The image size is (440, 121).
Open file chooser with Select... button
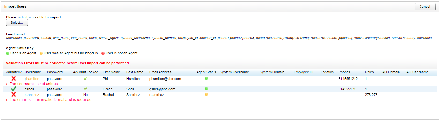coord(17,23)
